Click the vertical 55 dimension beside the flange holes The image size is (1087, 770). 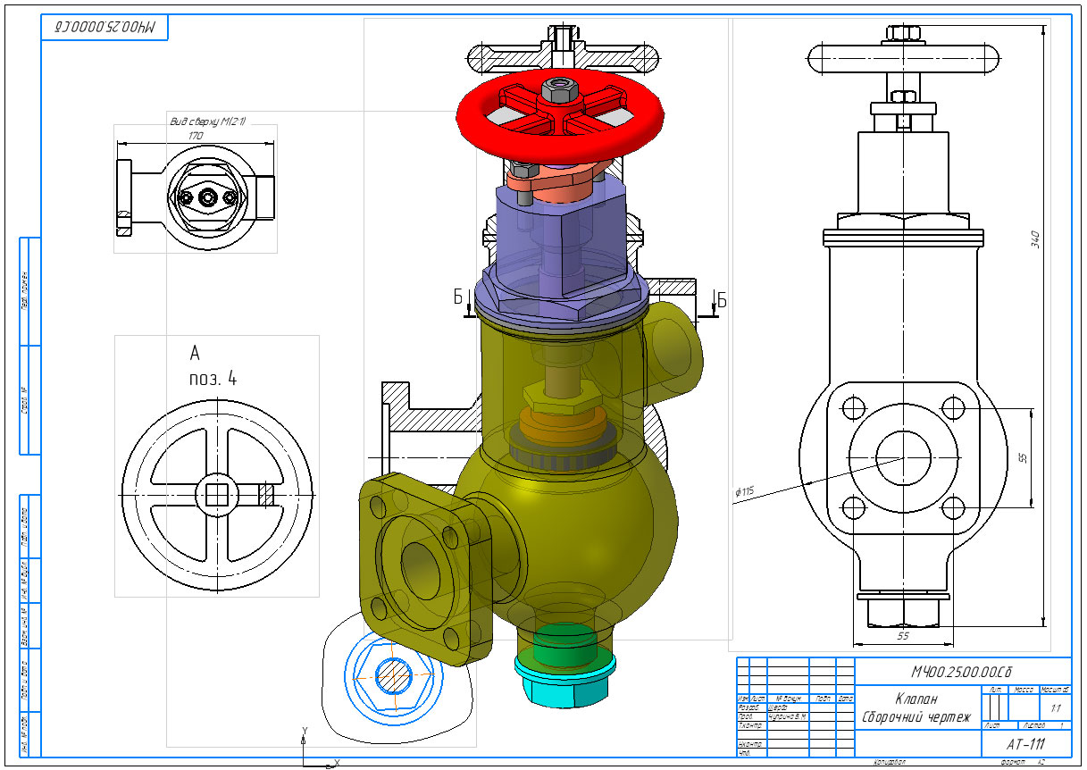pyautogui.click(x=1024, y=457)
